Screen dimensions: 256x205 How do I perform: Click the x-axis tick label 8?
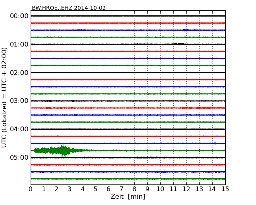tap(134, 189)
